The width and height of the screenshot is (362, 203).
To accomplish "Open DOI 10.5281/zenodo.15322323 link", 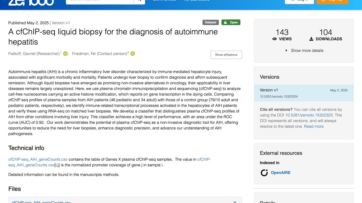I will [309, 115].
